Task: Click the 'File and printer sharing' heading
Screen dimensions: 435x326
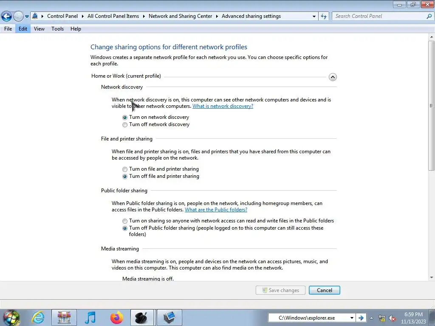Action: [x=127, y=139]
